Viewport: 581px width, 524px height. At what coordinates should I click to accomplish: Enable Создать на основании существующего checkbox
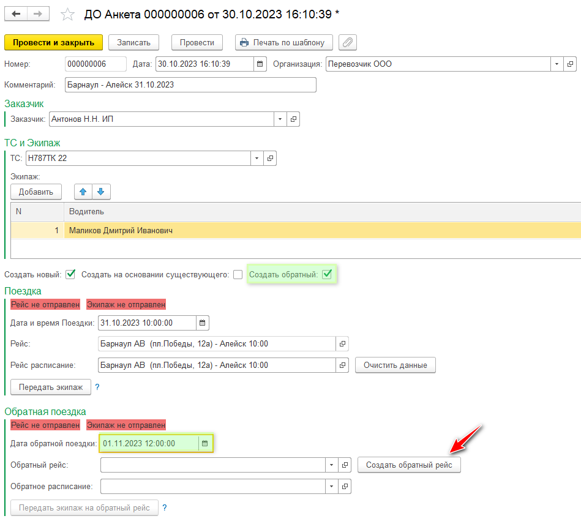(x=238, y=275)
